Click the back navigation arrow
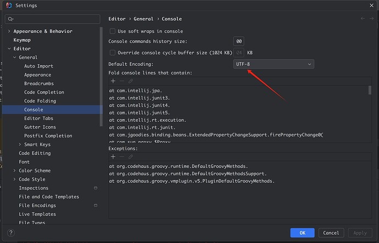The width and height of the screenshot is (379, 243). [363, 19]
